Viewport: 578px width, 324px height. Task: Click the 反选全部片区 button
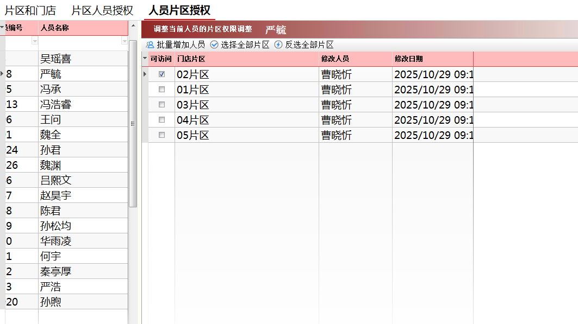(304, 45)
